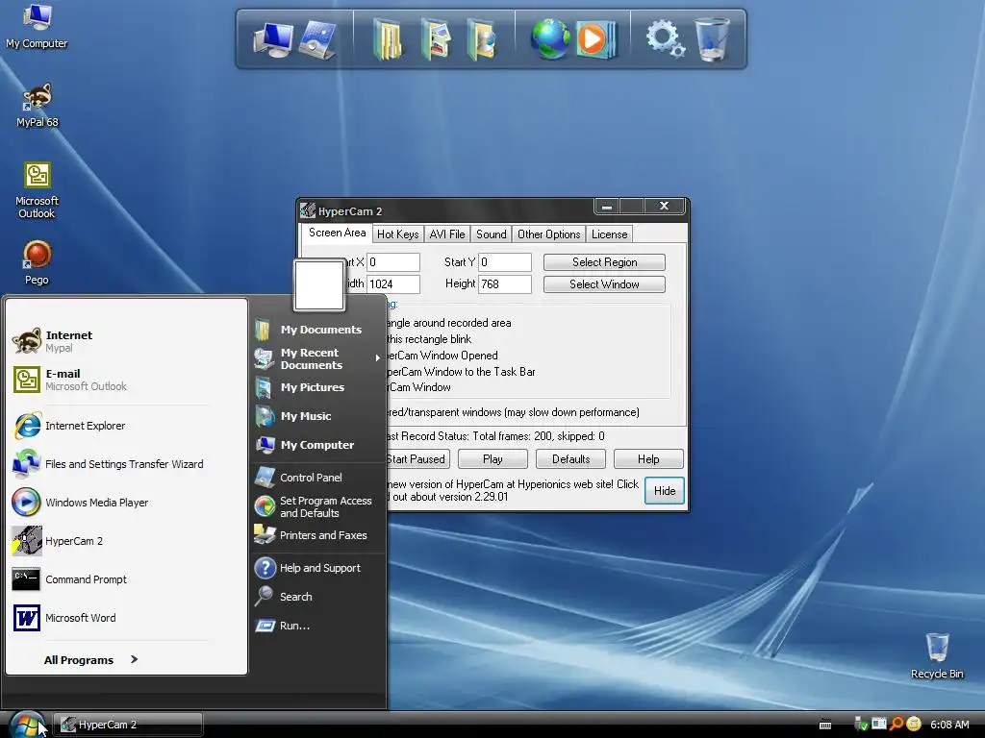985x738 pixels.
Task: Click the window-shaped tray icon
Action: (879, 724)
